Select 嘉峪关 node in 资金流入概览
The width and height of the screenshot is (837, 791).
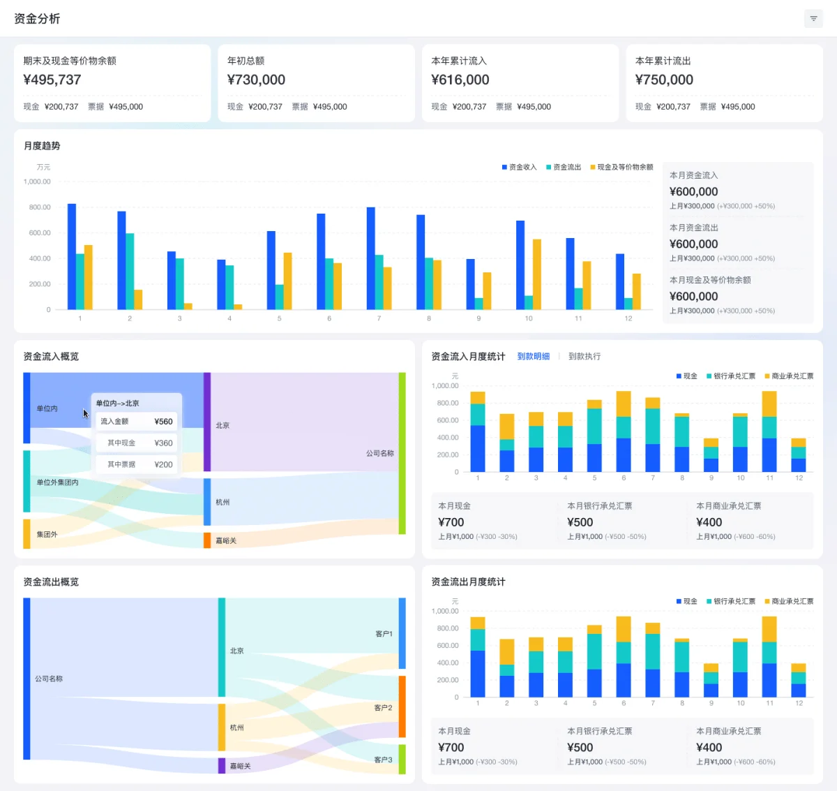(x=207, y=540)
